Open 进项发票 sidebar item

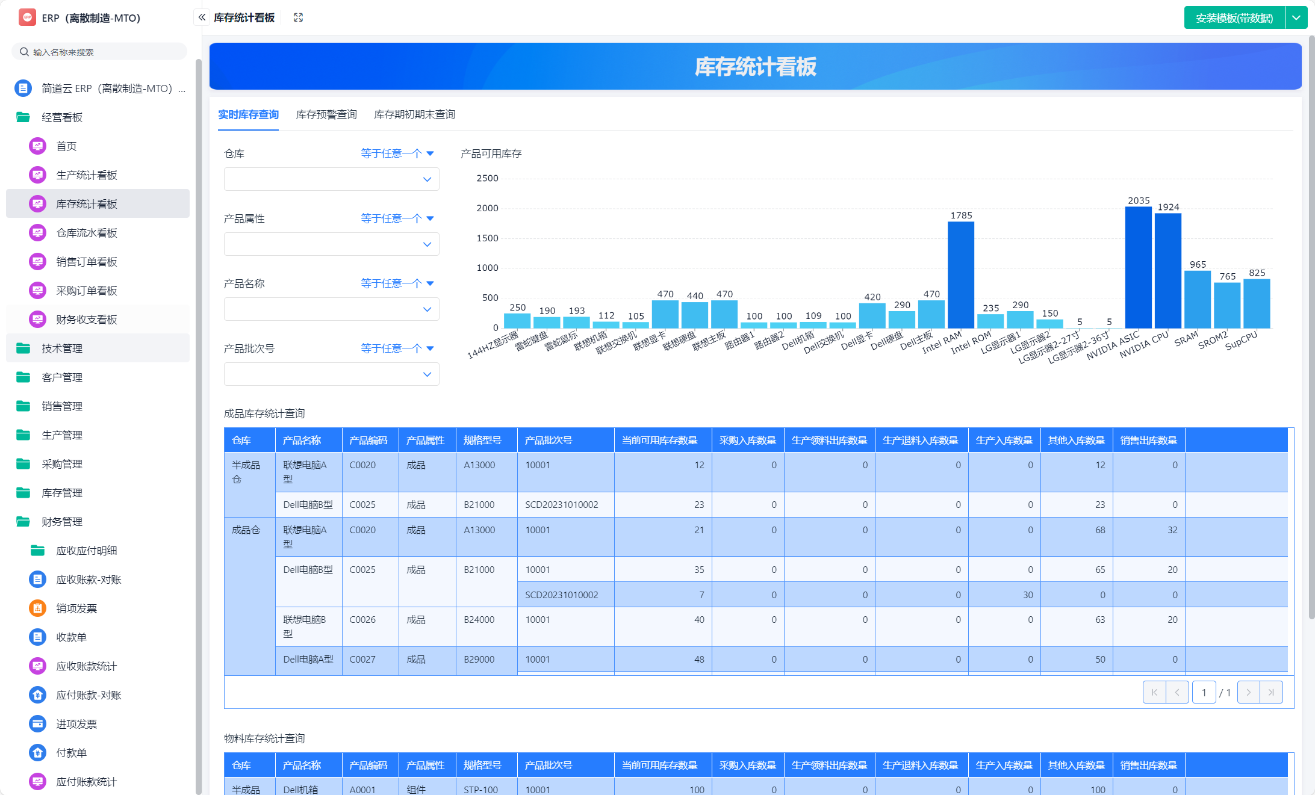tap(76, 724)
